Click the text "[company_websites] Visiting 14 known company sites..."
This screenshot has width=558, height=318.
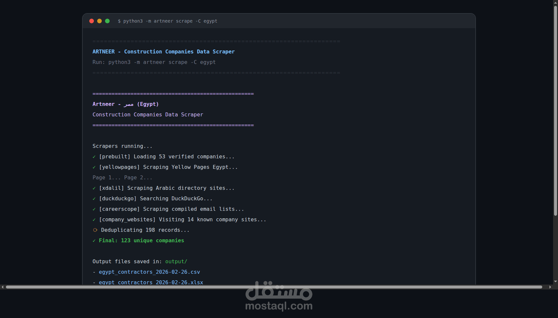click(182, 220)
